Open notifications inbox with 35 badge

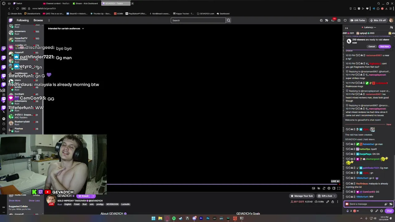(333, 20)
